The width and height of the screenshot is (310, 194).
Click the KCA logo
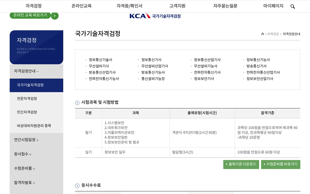[x=155, y=16]
